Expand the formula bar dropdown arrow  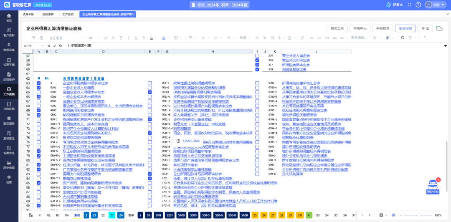(x=445, y=45)
